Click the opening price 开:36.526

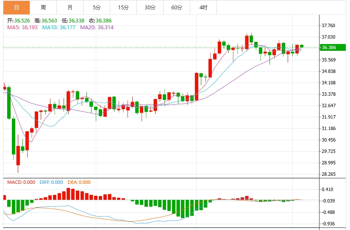[18, 21]
